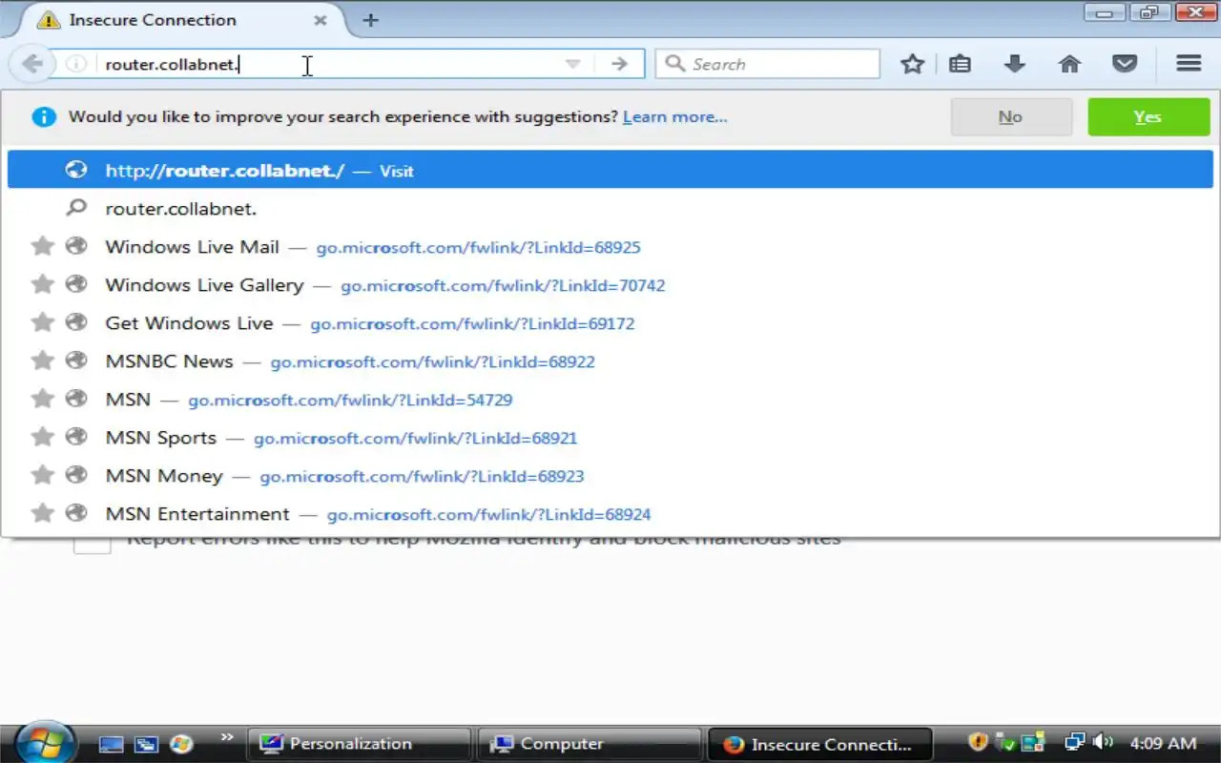Open address bar history dropdown arrow
Image resolution: width=1221 pixels, height=763 pixels.
tap(572, 64)
